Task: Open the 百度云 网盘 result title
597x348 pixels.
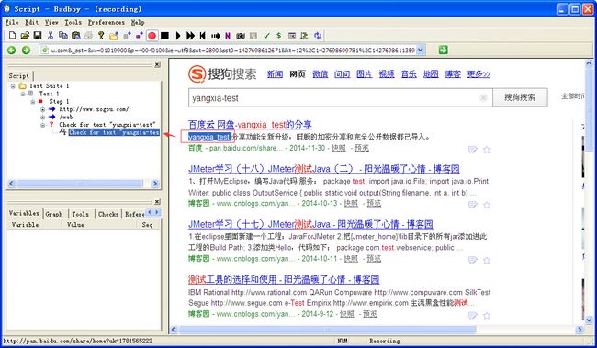Action: [250, 125]
